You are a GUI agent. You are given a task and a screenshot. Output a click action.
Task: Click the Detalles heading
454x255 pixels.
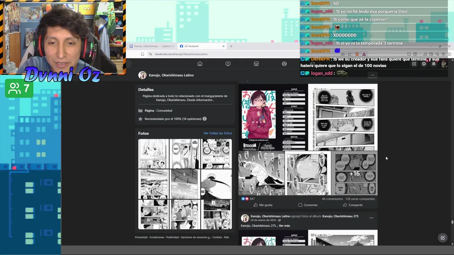[146, 90]
